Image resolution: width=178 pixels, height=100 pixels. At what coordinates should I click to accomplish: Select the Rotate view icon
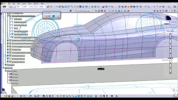[67, 96]
